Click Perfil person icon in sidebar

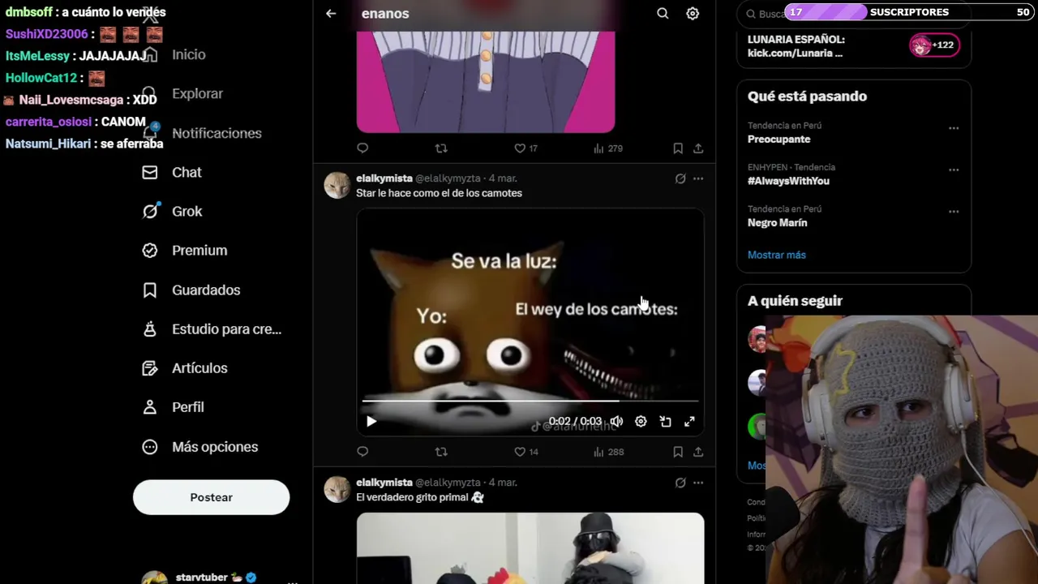point(150,407)
